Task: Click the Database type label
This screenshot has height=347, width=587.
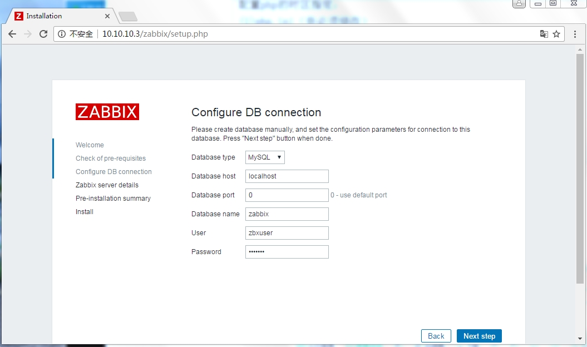Action: (x=214, y=157)
